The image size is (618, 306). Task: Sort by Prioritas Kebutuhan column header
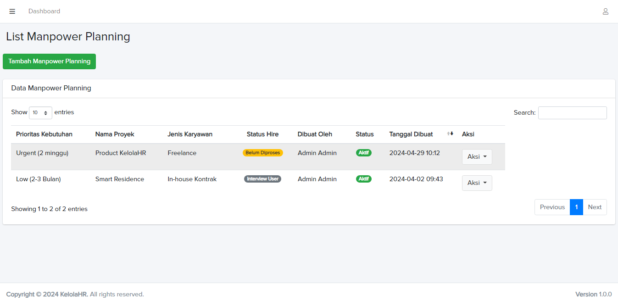pos(44,134)
